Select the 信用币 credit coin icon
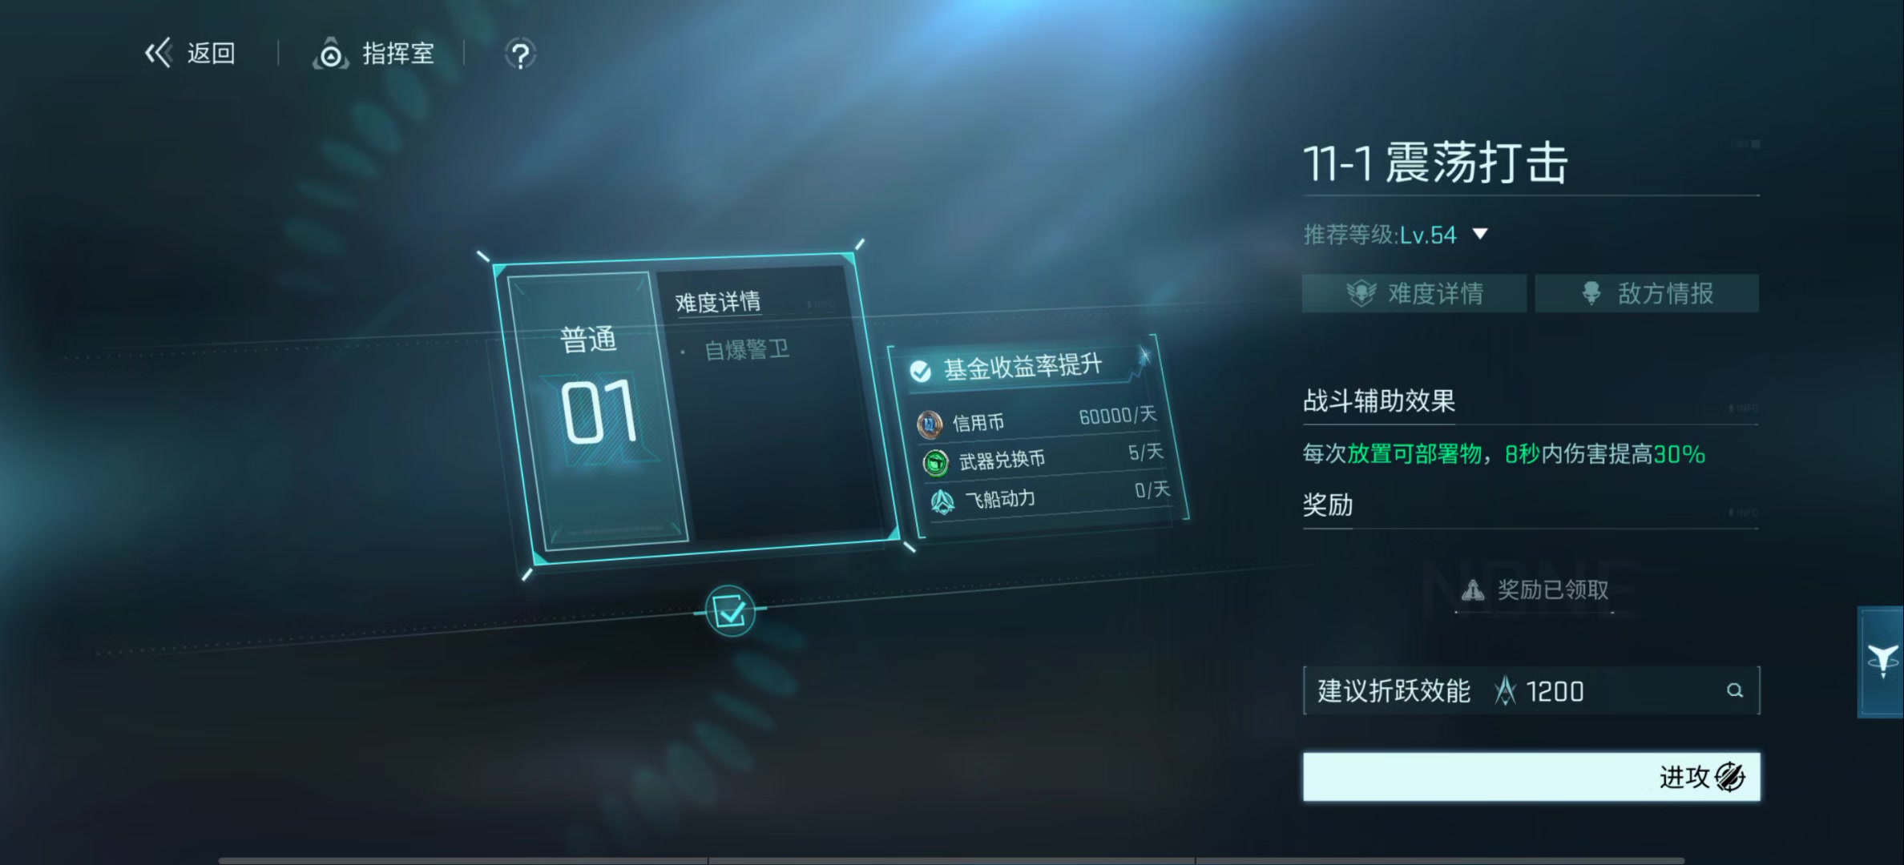The image size is (1904, 865). point(930,424)
